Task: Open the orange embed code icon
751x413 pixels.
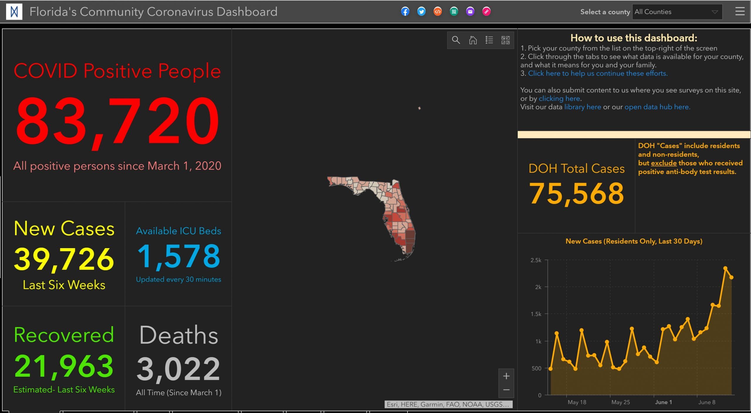Action: (438, 12)
